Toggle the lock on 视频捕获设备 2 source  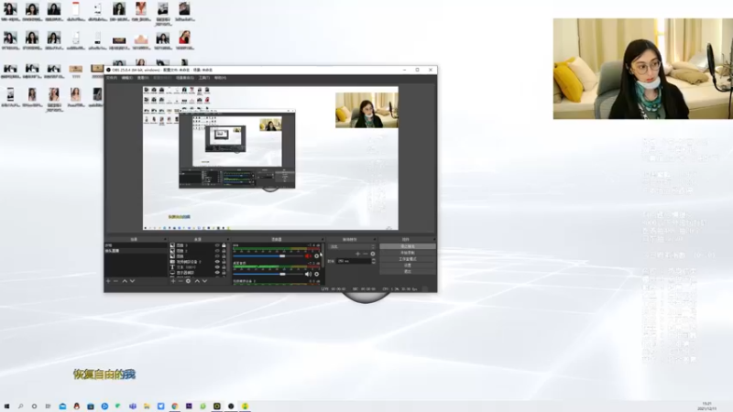point(224,262)
